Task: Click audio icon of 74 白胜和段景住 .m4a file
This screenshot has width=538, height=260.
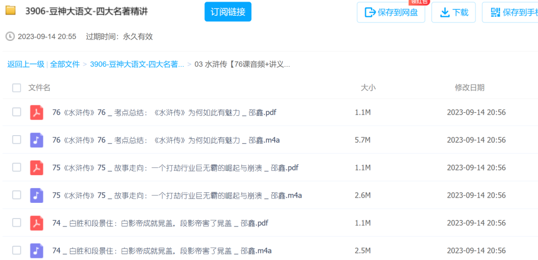Action: (37, 251)
